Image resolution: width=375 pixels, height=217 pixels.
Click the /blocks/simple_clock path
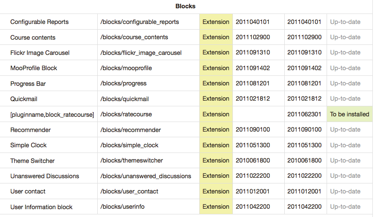point(130,145)
